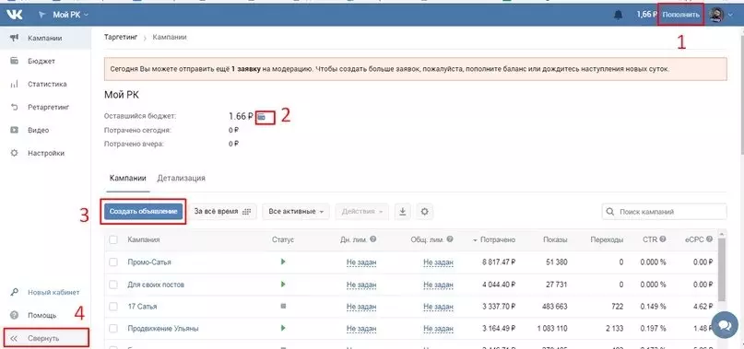Click the play status icon for Продвижение Ульяны

283,328
